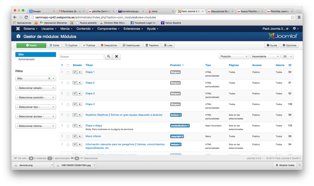The width and height of the screenshot is (314, 186).
Task: Check the Etapa a etapa row checkbox
Action: [68, 126]
